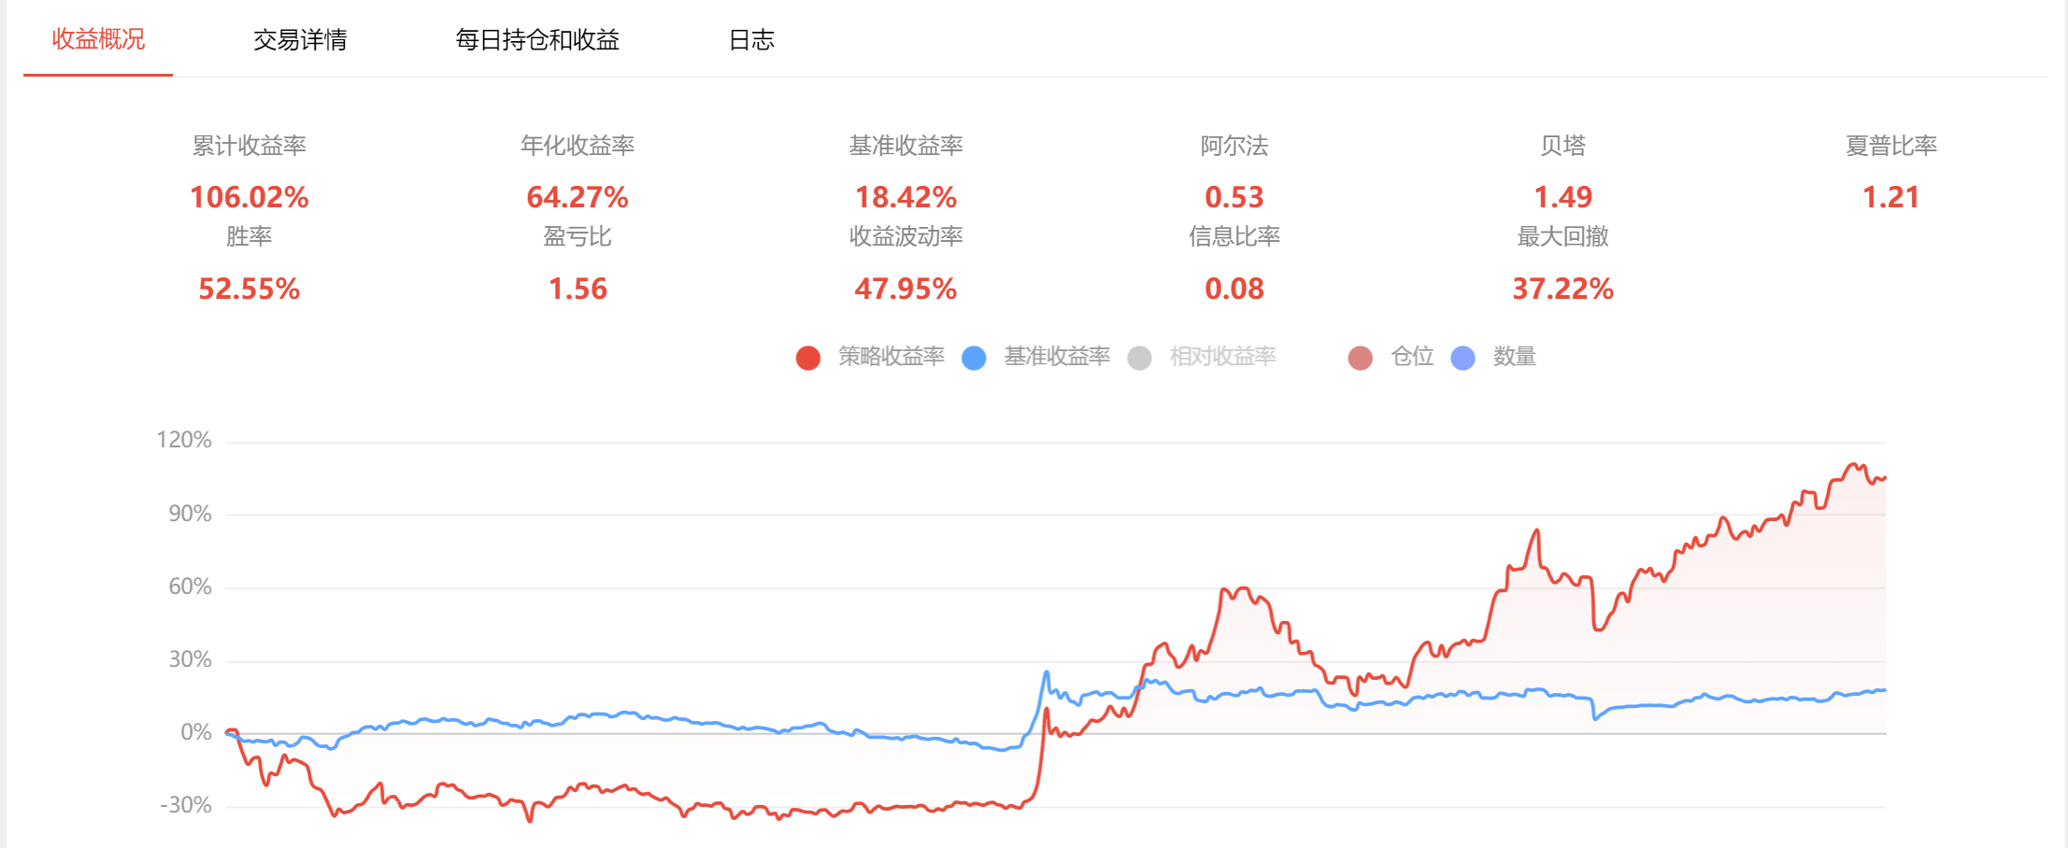Click the 年化收益率 value 64.27%
Screen dimensions: 2068x848
pos(578,197)
